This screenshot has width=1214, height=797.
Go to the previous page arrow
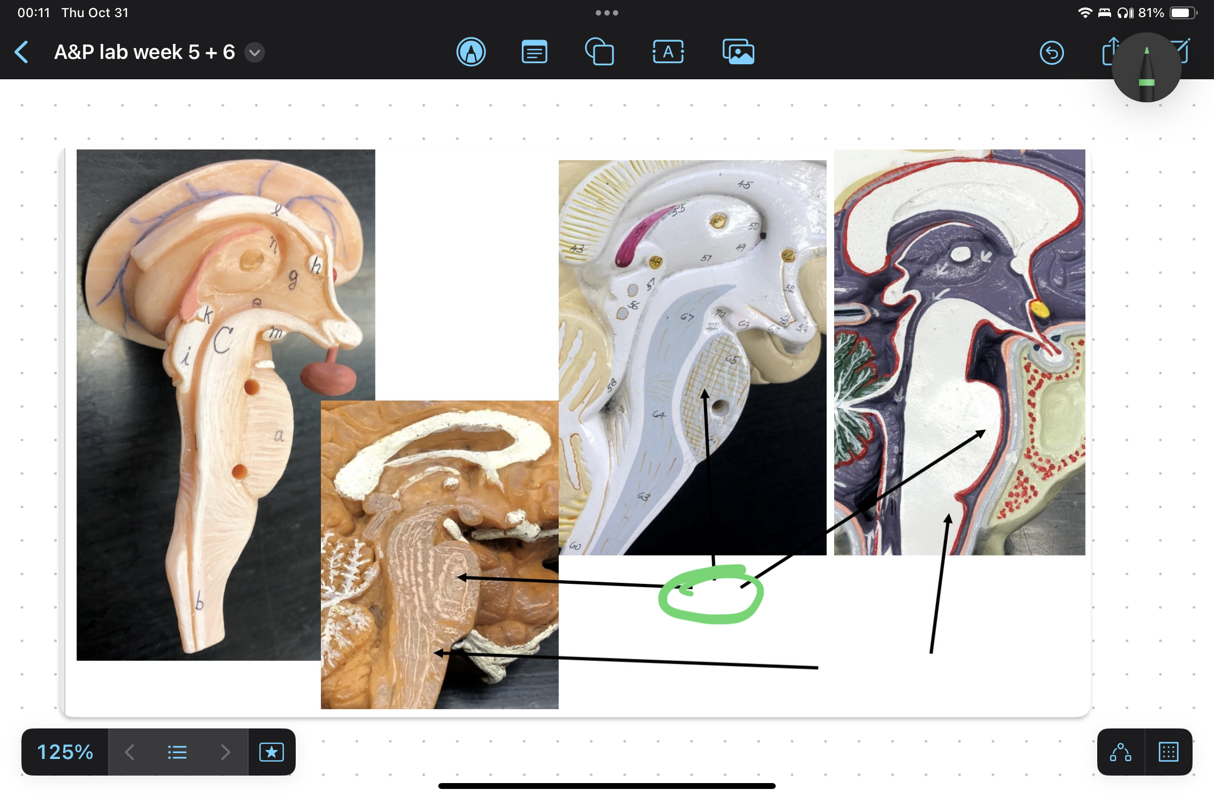click(130, 752)
